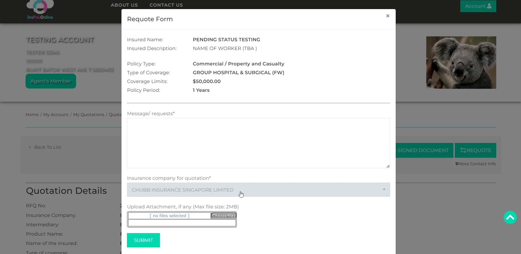Expand More Contact Info

point(475,164)
